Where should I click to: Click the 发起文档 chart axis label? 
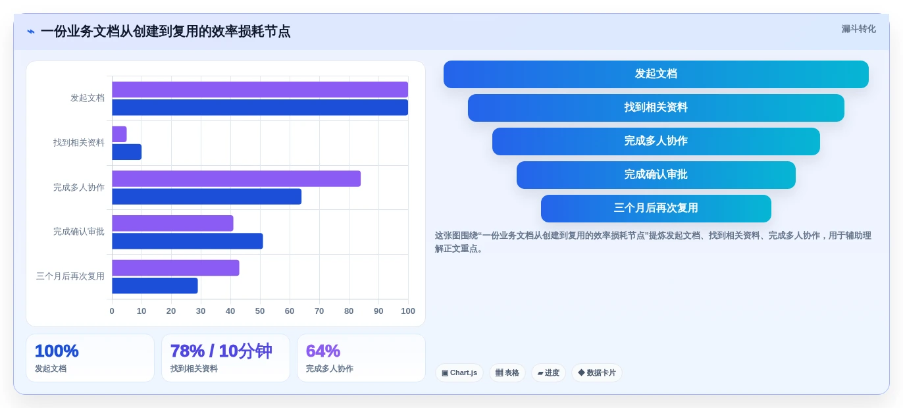click(x=88, y=98)
